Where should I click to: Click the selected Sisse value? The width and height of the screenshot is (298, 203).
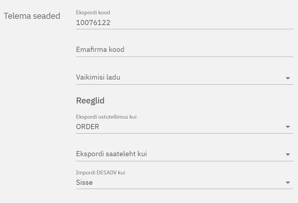coord(84,182)
